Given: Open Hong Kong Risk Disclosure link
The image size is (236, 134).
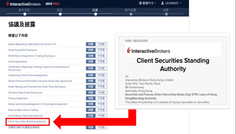Looking at the screenshot, I should 23,50.
